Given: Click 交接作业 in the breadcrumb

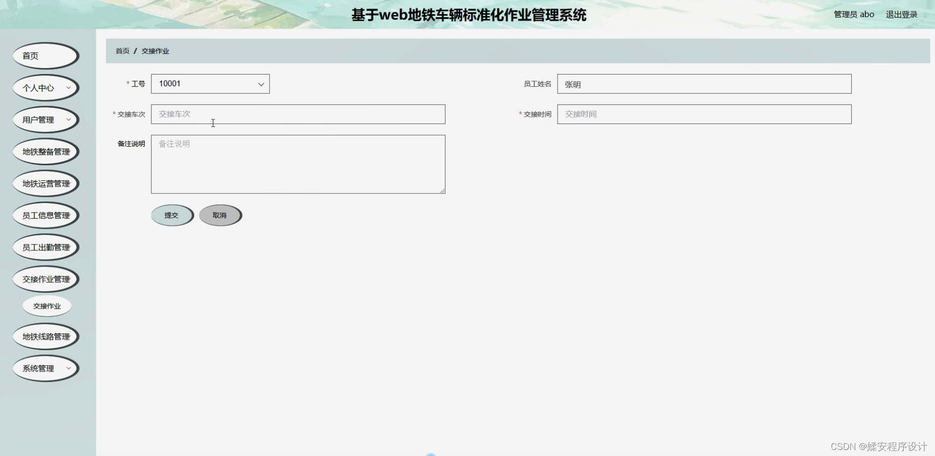Looking at the screenshot, I should pyautogui.click(x=155, y=51).
